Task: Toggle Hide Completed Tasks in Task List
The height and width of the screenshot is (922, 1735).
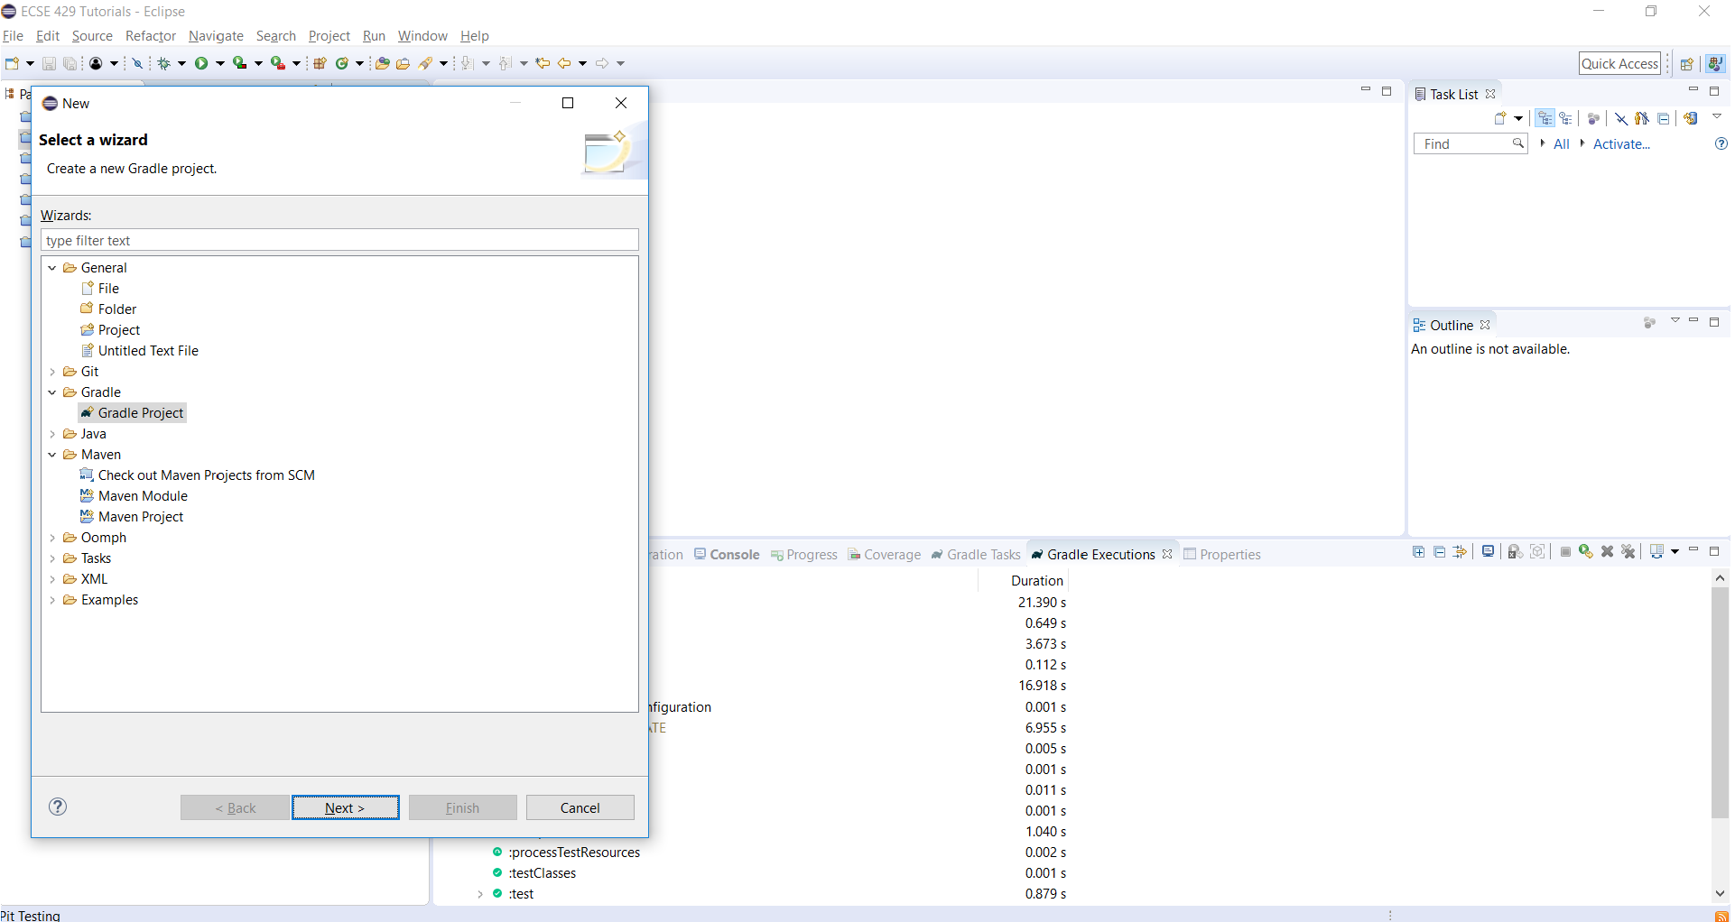Action: pos(1621,118)
